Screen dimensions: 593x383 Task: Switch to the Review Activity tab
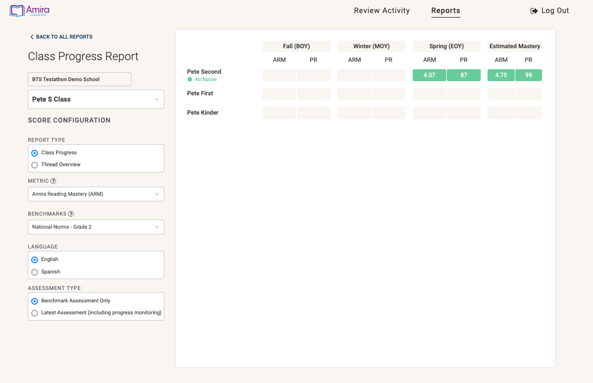pyautogui.click(x=382, y=10)
